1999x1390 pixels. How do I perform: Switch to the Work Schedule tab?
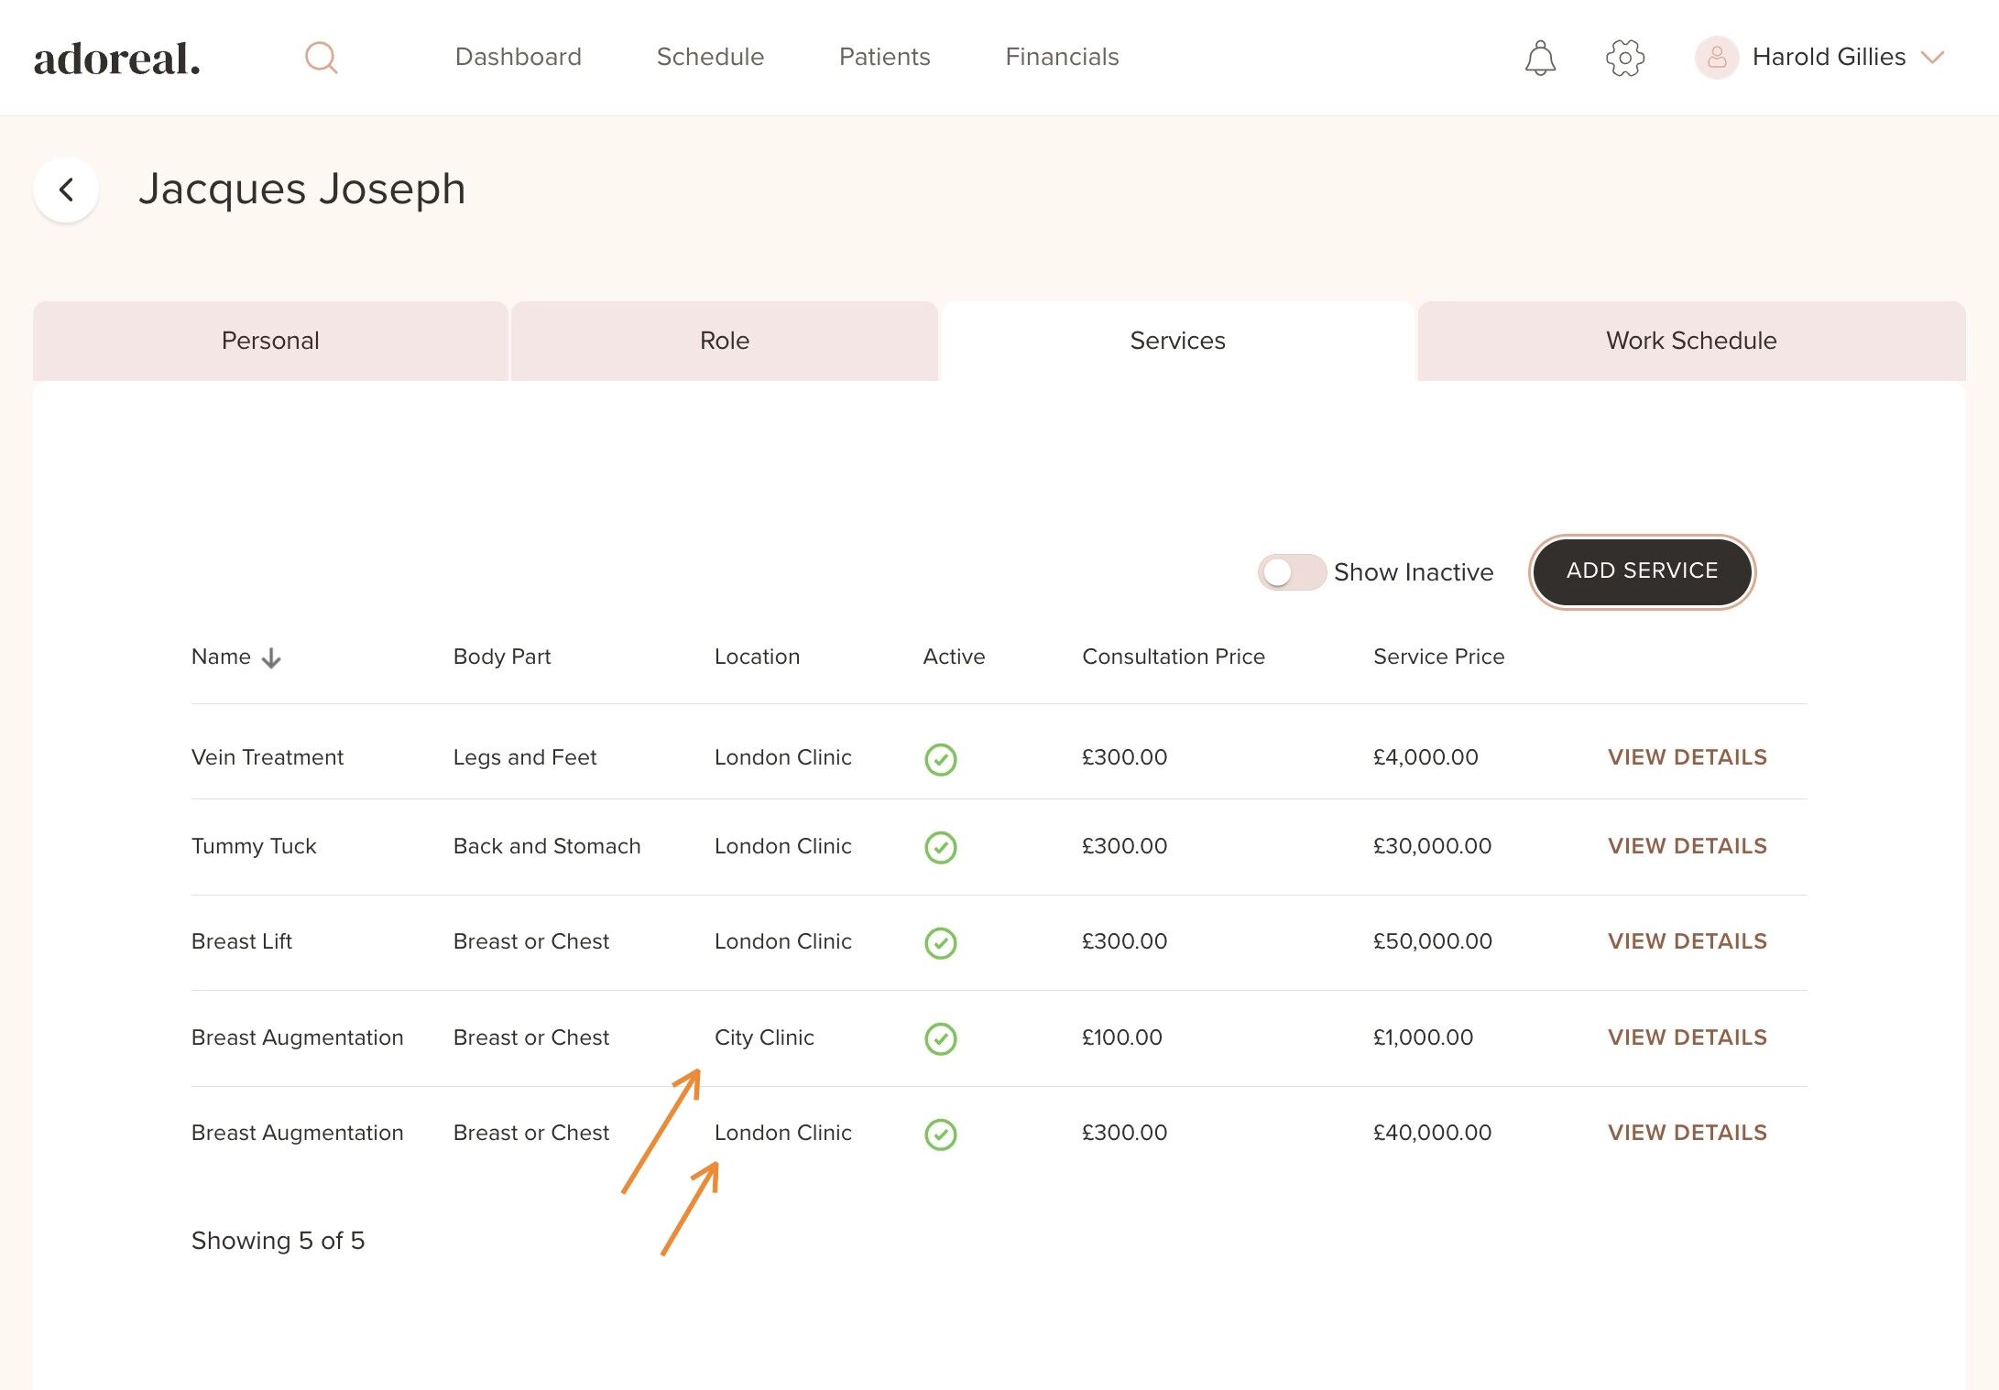click(1690, 341)
